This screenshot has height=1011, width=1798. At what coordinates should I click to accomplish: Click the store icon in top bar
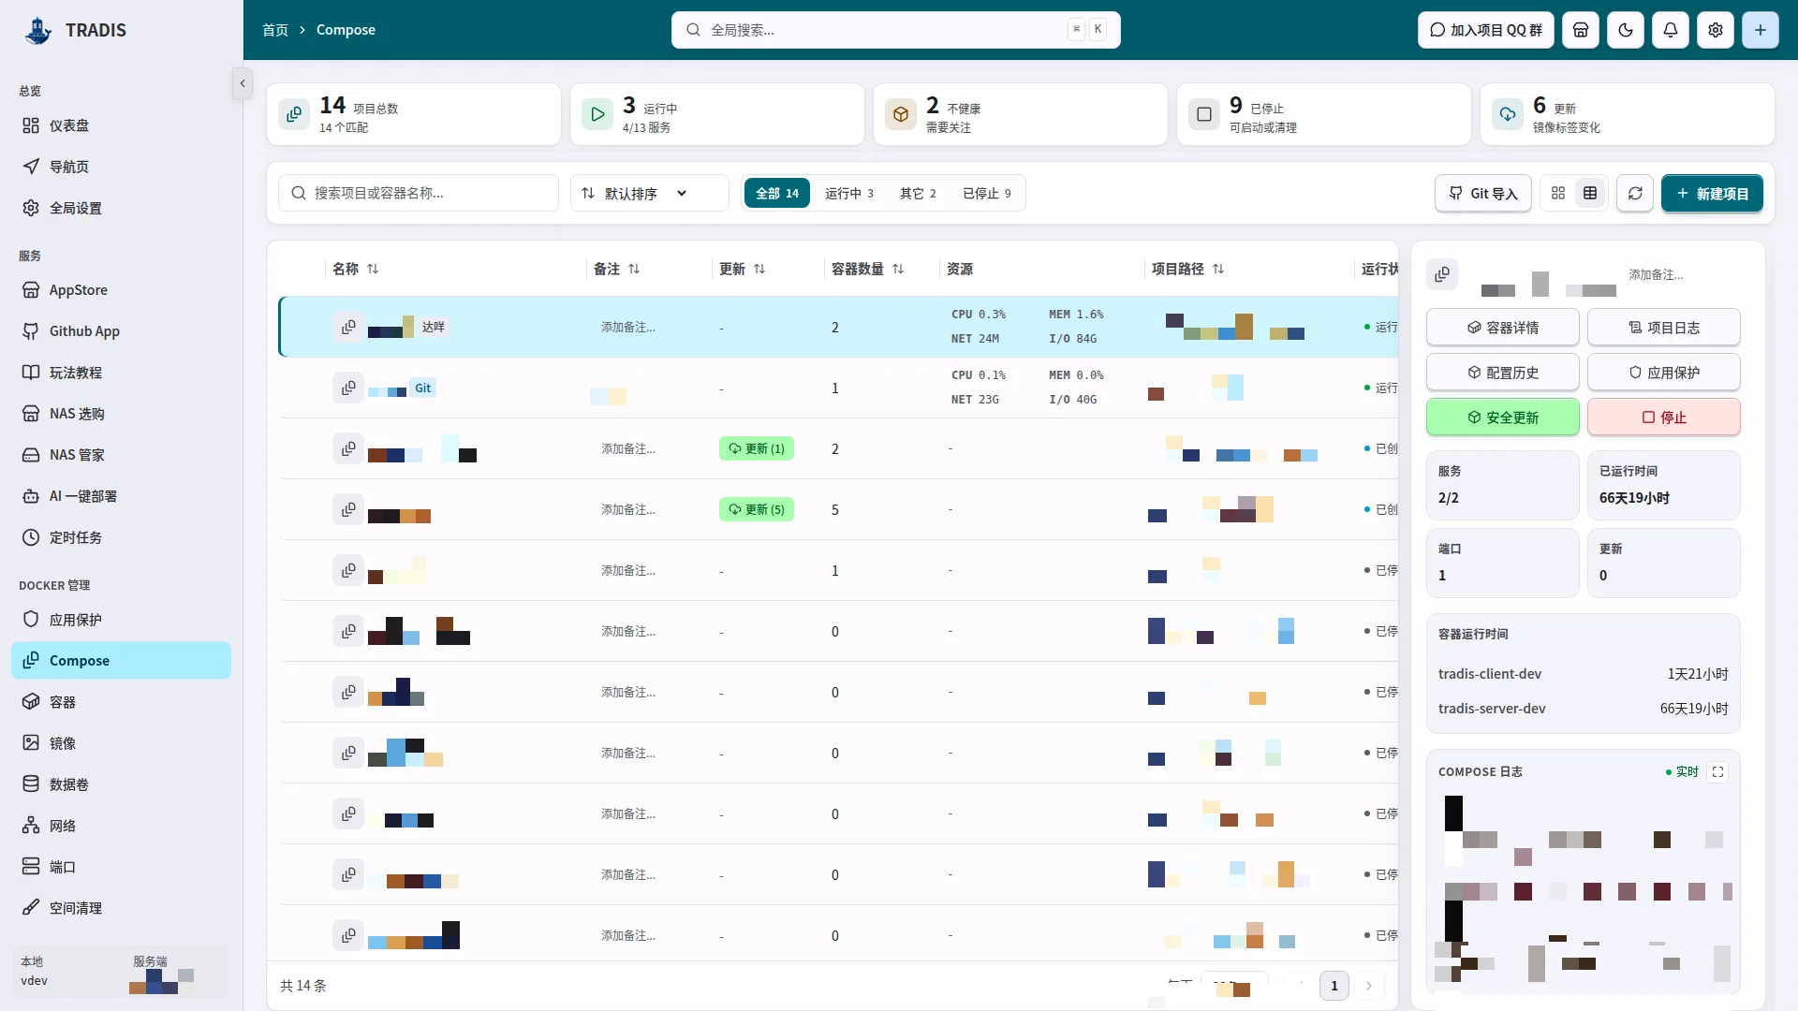coord(1581,30)
